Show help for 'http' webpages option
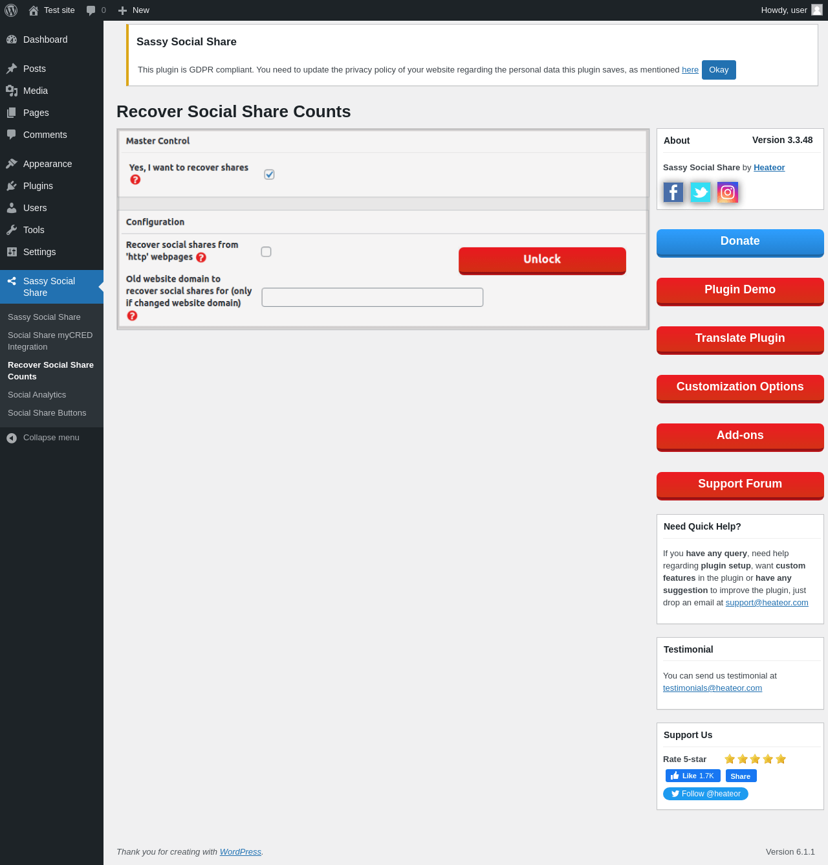828x865 pixels. (201, 257)
